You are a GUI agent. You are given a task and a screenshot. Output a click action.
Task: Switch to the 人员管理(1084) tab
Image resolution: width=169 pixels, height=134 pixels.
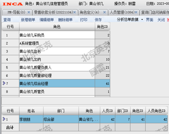tap(122, 12)
